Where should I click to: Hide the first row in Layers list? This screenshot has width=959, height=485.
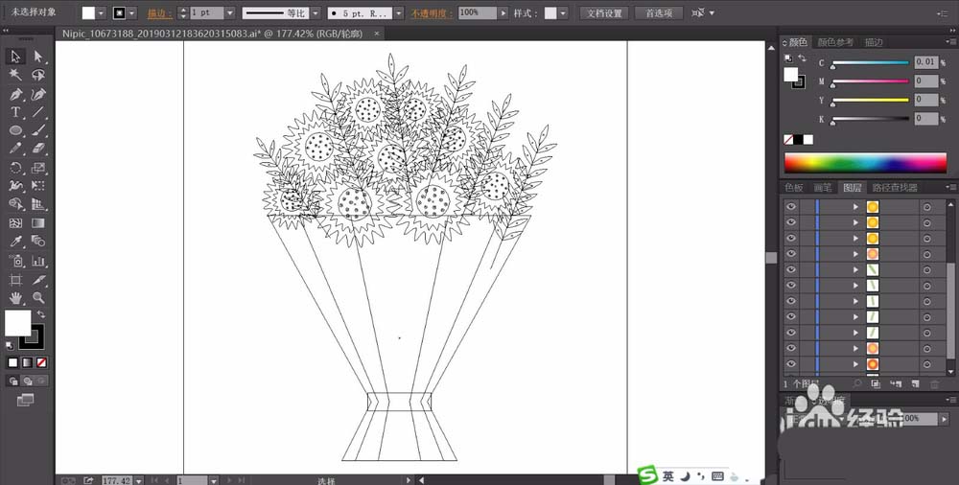click(x=791, y=207)
